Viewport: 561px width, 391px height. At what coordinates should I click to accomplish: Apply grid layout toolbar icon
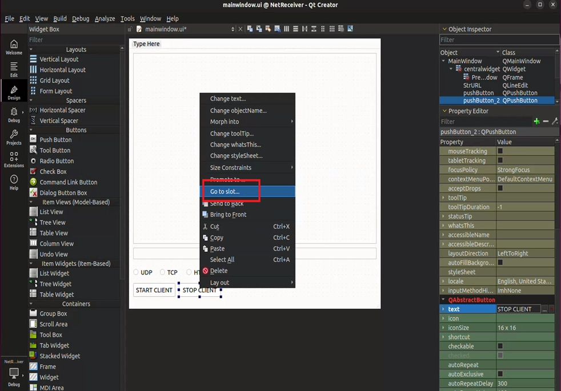point(332,29)
